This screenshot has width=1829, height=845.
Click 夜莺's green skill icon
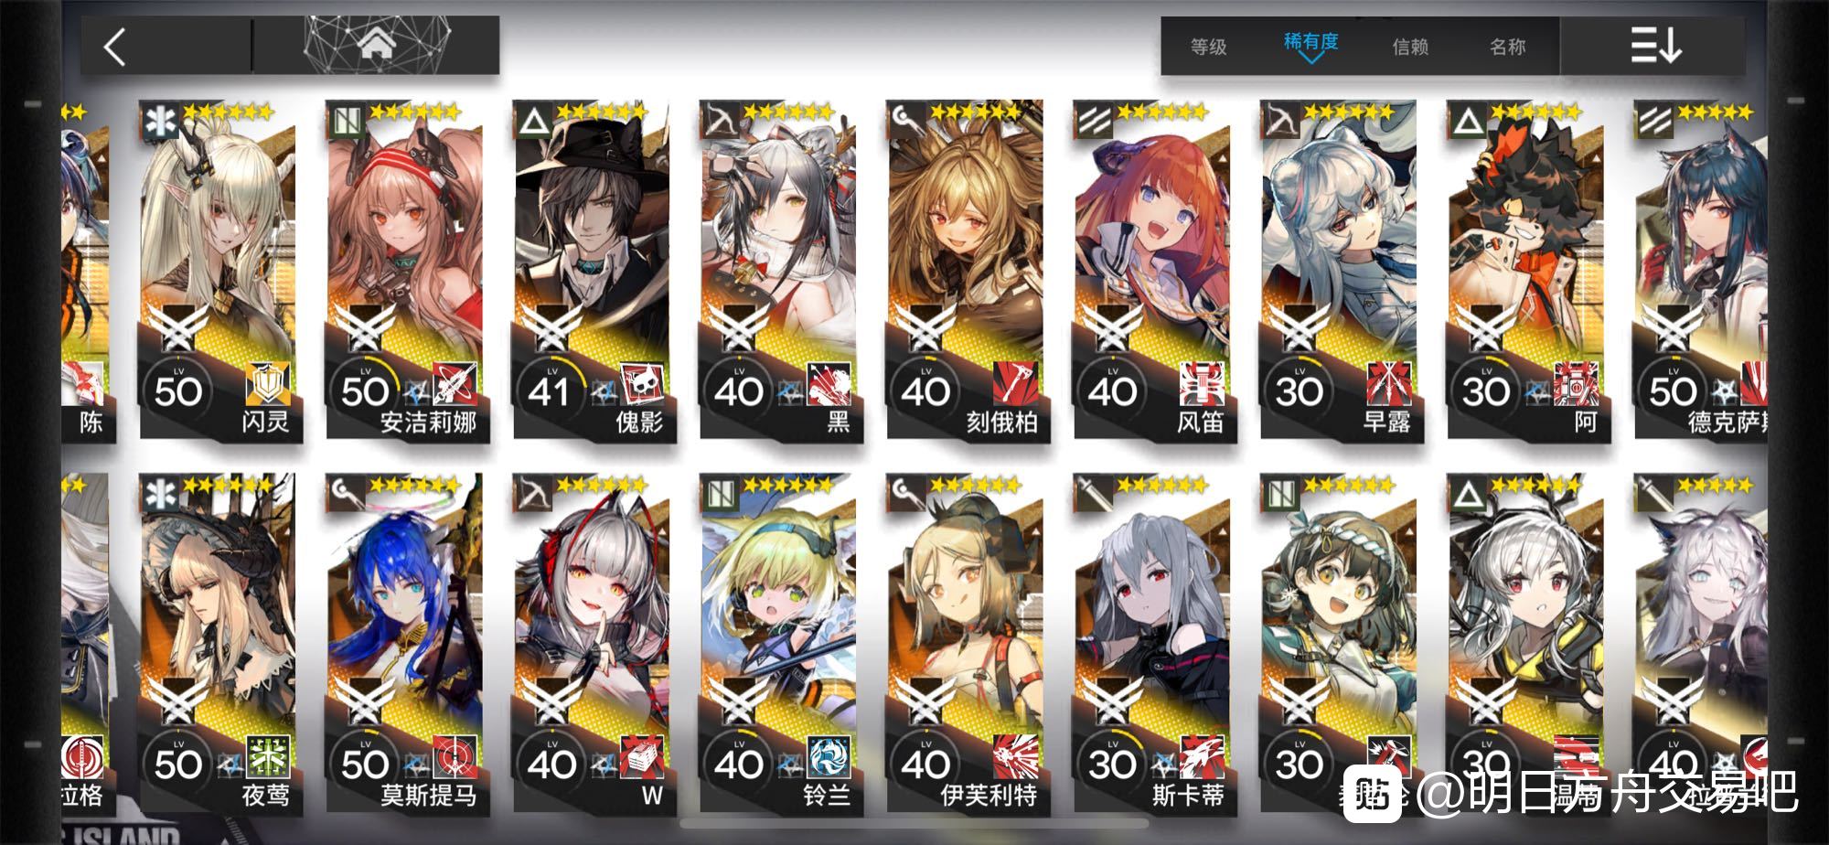(x=268, y=757)
